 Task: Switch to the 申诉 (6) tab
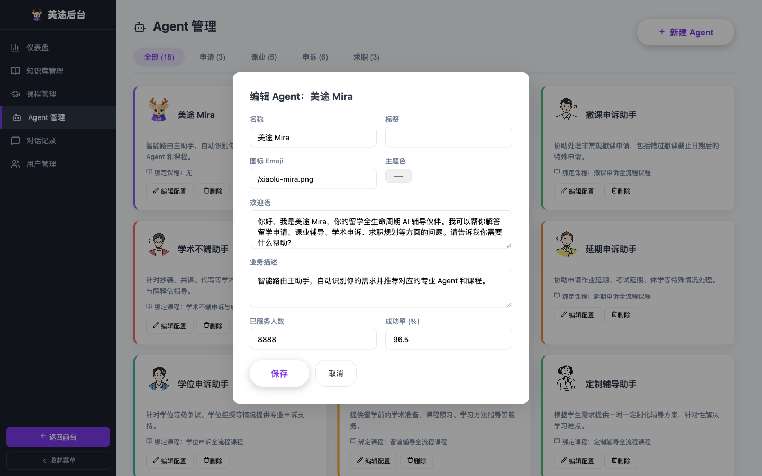[315, 57]
